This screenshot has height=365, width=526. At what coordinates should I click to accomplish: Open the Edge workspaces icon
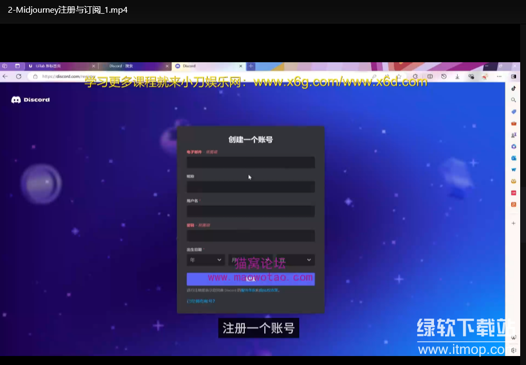coord(5,66)
